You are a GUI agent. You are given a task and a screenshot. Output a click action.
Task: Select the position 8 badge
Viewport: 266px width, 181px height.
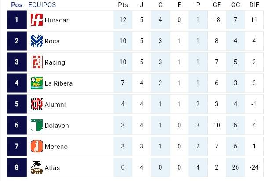pos(17,167)
